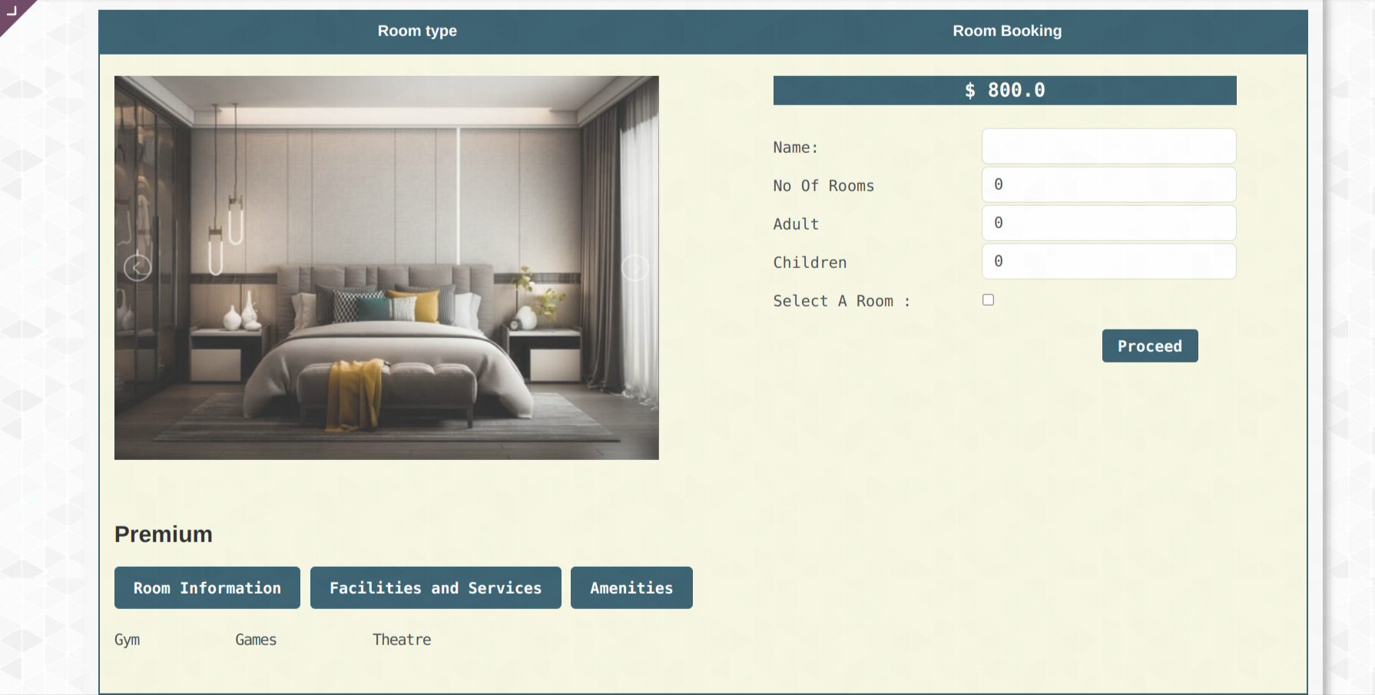Select the Games facility item
This screenshot has width=1375, height=695.
(x=256, y=640)
